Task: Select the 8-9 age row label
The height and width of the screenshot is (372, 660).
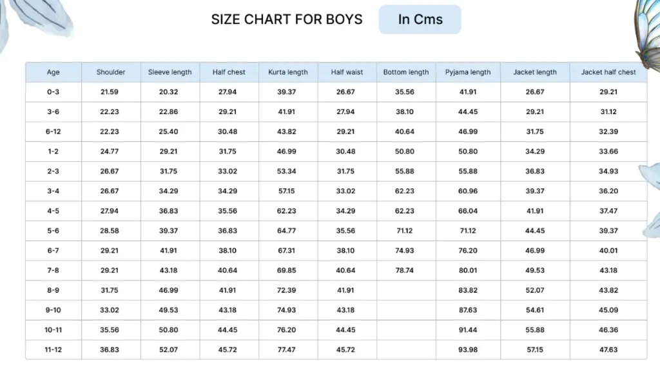Action: tap(53, 290)
